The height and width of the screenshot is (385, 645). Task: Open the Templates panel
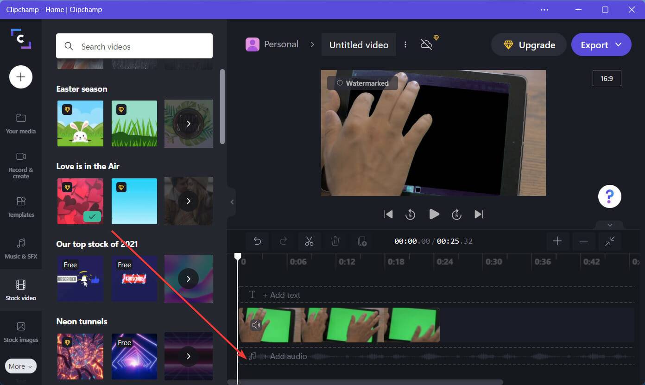point(20,207)
